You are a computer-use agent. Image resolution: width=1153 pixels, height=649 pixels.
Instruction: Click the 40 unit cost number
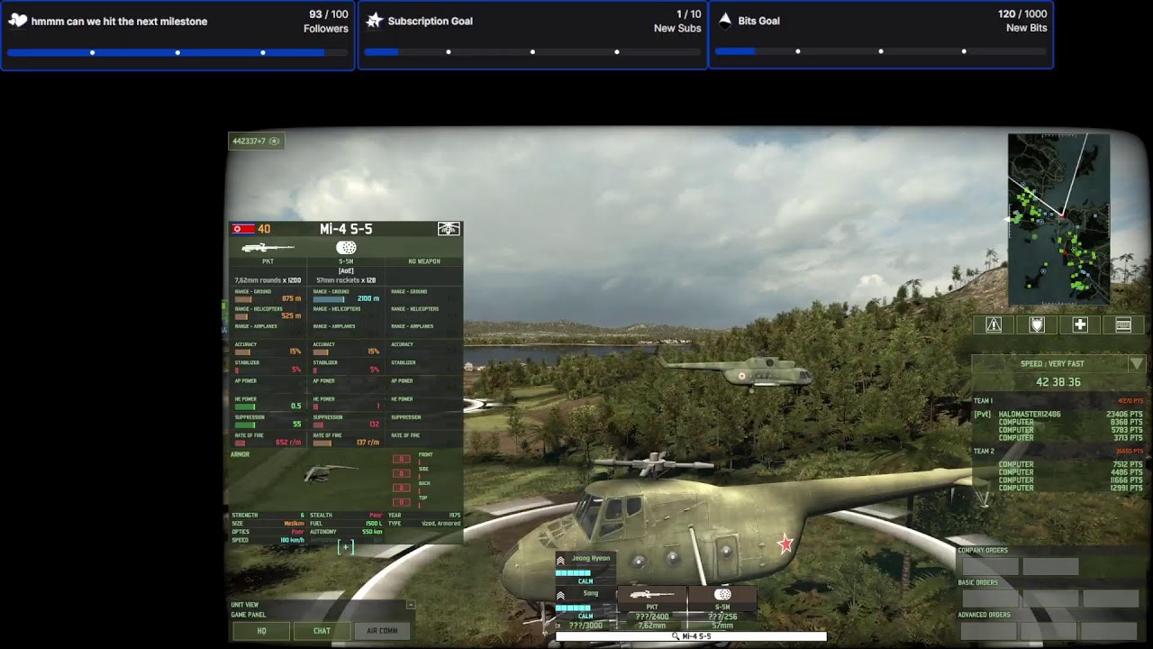click(x=264, y=229)
